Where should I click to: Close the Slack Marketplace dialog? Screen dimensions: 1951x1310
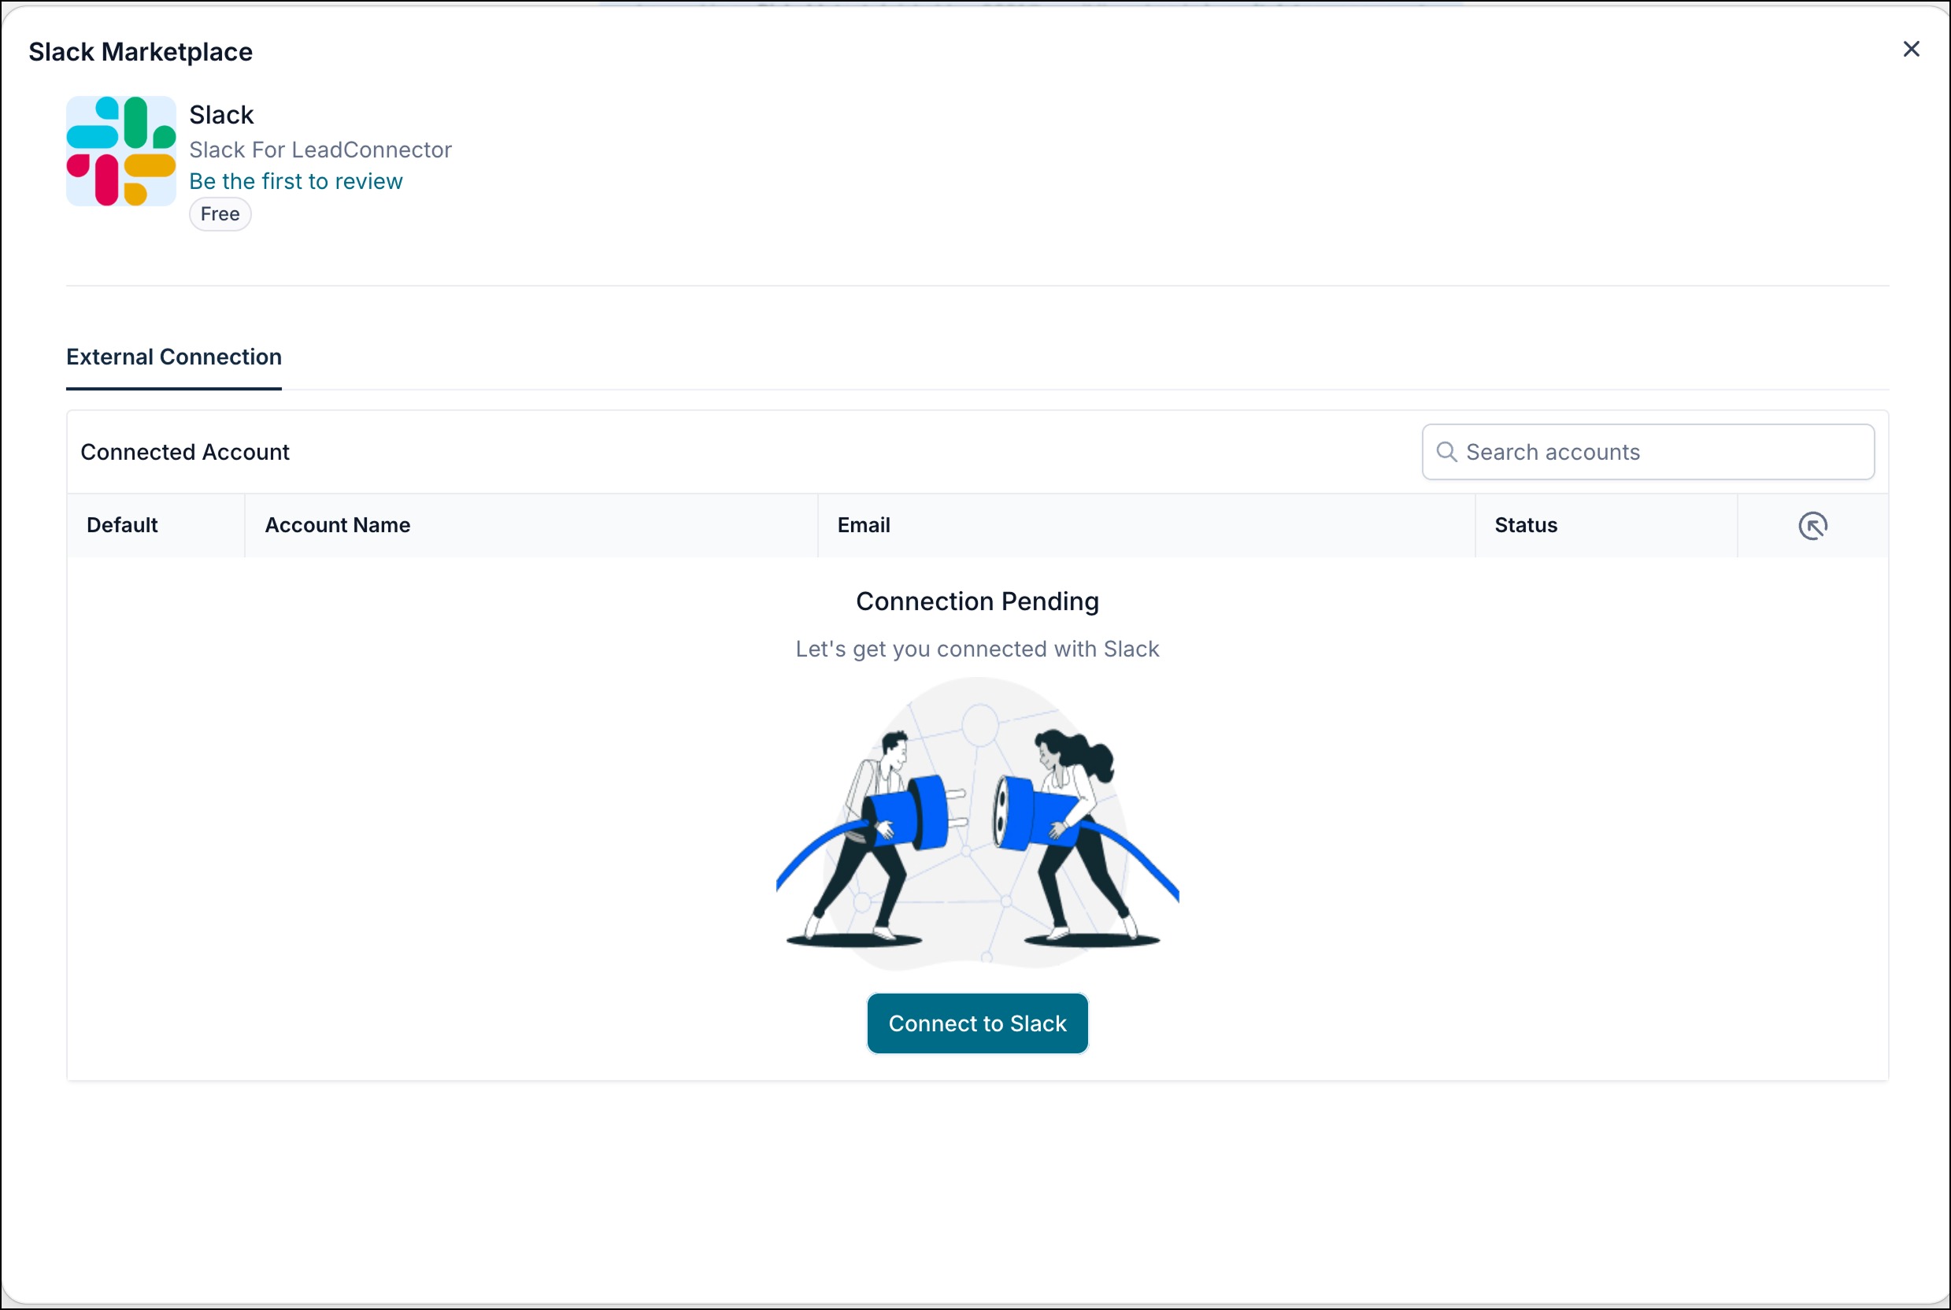tap(1911, 50)
